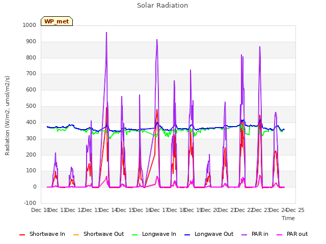The image size is (326, 244).
Task: Click the red Shortwave In legend swatch
Action: (22, 235)
